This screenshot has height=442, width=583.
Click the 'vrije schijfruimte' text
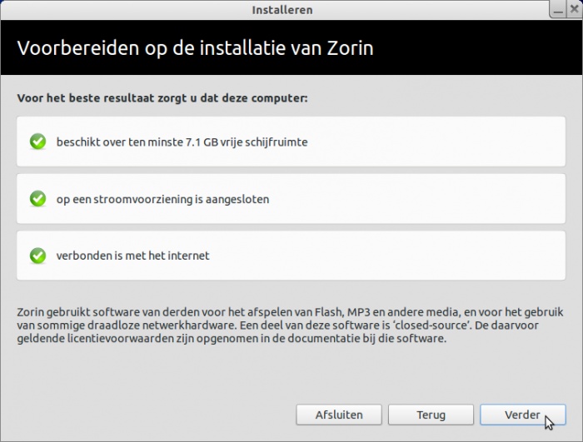[x=264, y=142]
